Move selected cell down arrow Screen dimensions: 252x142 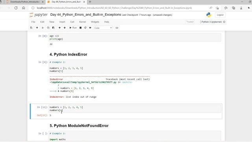pyautogui.click(x=65, y=28)
